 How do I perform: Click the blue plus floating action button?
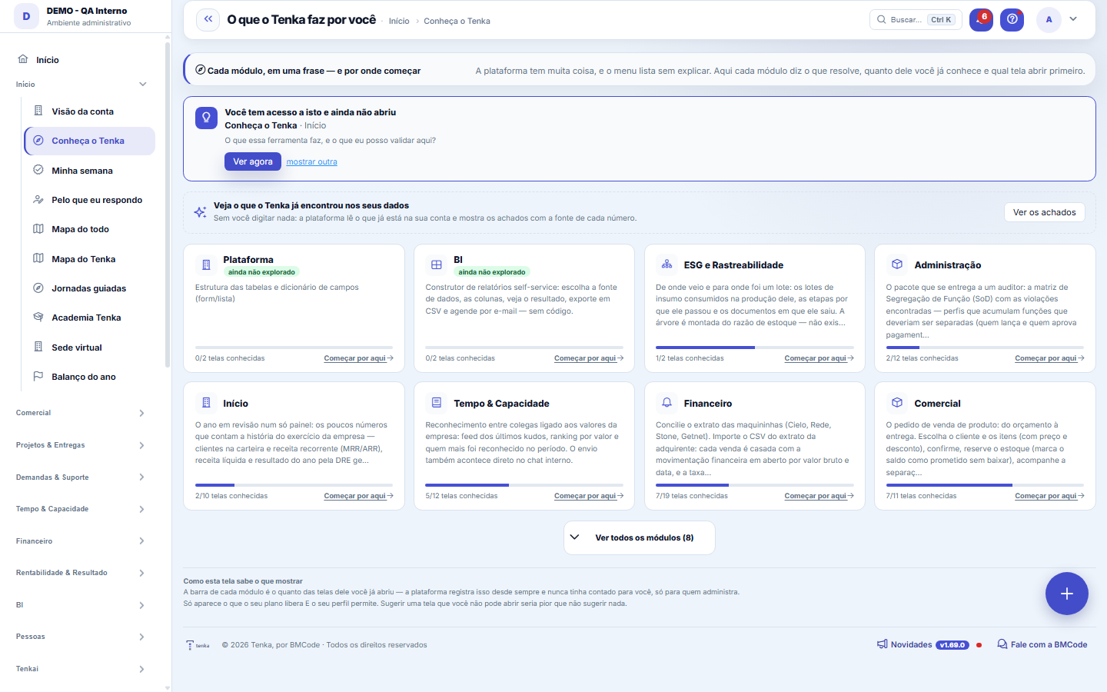[x=1066, y=594]
